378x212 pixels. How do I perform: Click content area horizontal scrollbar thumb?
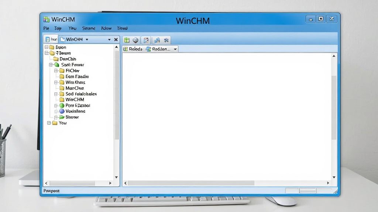[x=192, y=183]
